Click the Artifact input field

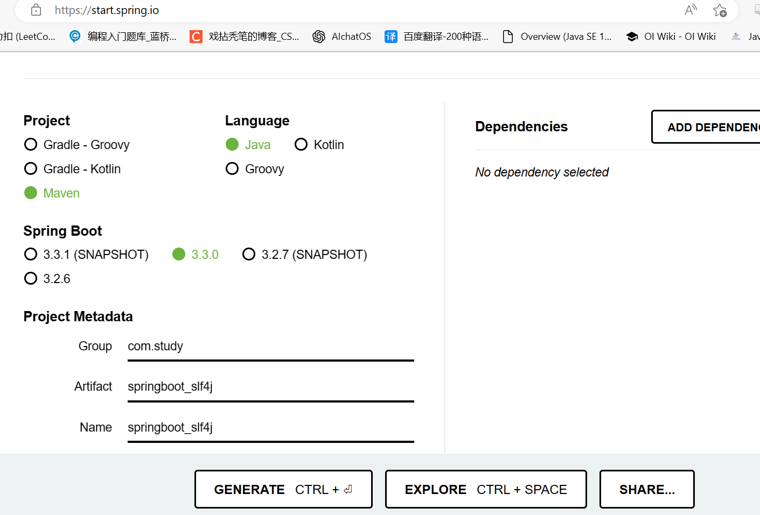[x=269, y=386]
